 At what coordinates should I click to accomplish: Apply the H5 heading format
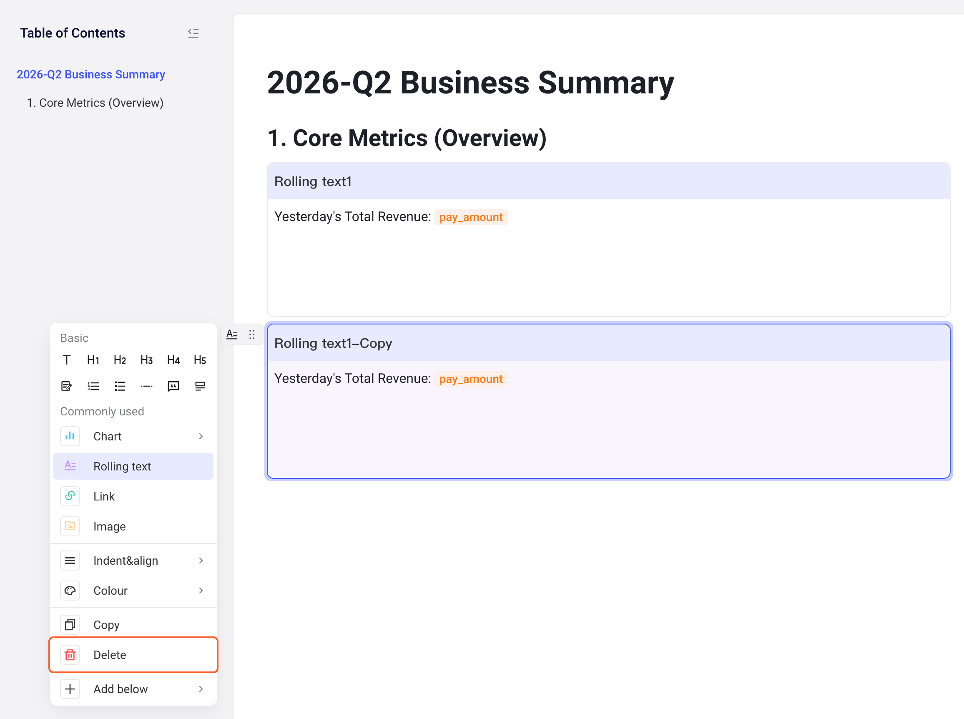click(200, 360)
